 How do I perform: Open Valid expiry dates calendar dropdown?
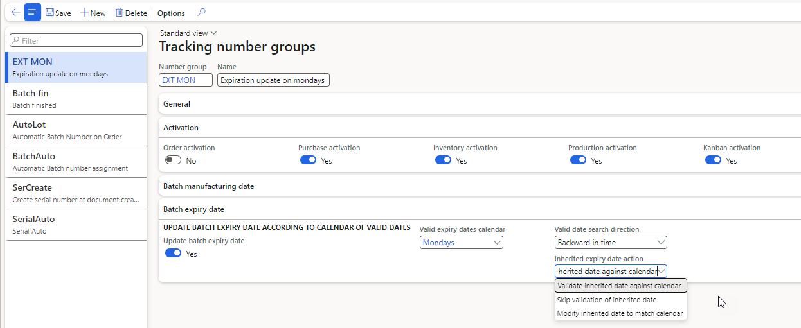click(x=497, y=243)
